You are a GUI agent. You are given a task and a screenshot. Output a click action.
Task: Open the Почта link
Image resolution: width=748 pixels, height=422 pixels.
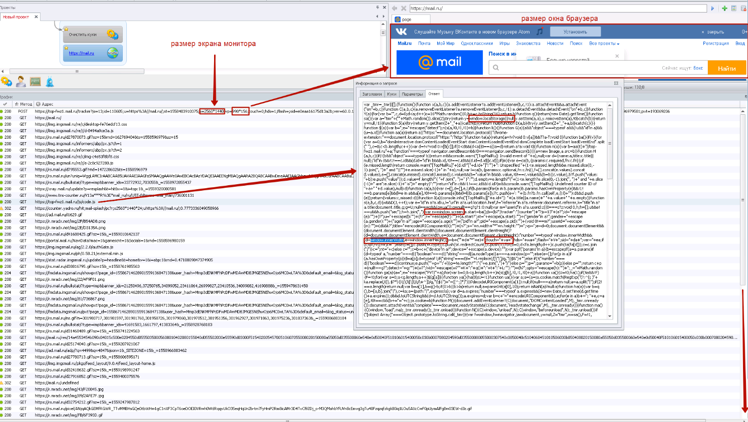tap(424, 44)
